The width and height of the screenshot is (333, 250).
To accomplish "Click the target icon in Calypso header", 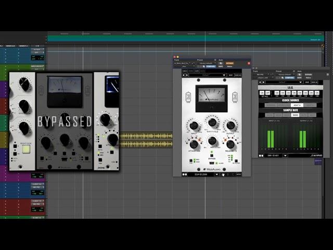I will pos(328,74).
